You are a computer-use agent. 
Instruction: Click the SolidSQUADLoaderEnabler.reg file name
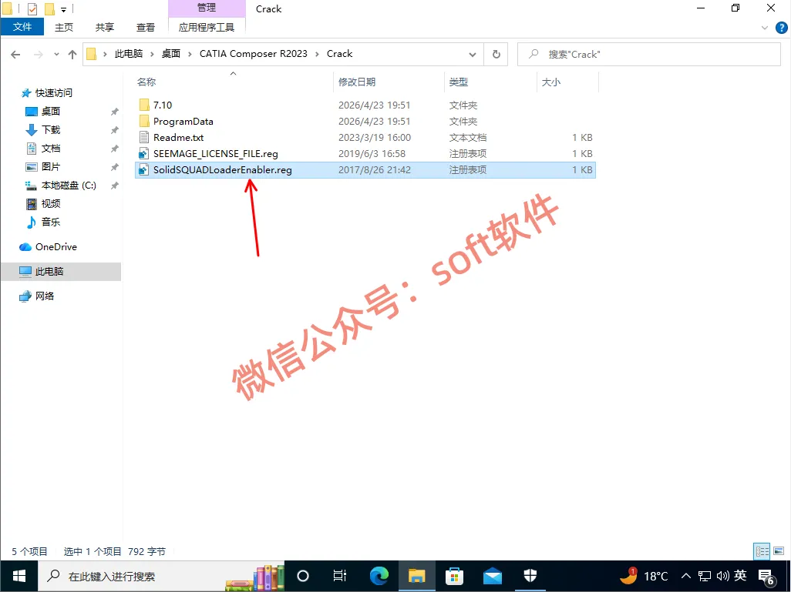(223, 170)
